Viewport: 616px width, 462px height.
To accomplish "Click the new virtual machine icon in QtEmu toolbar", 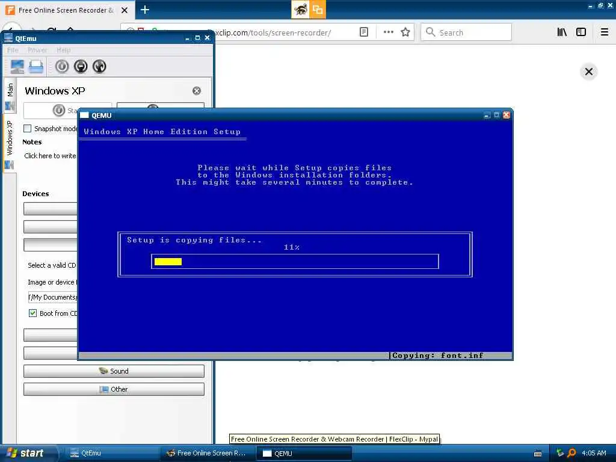I will pyautogui.click(x=17, y=66).
